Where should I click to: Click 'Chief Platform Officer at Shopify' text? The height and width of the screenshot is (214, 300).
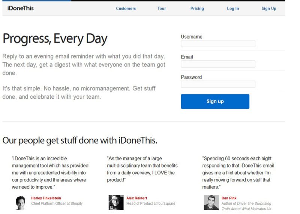57,204
